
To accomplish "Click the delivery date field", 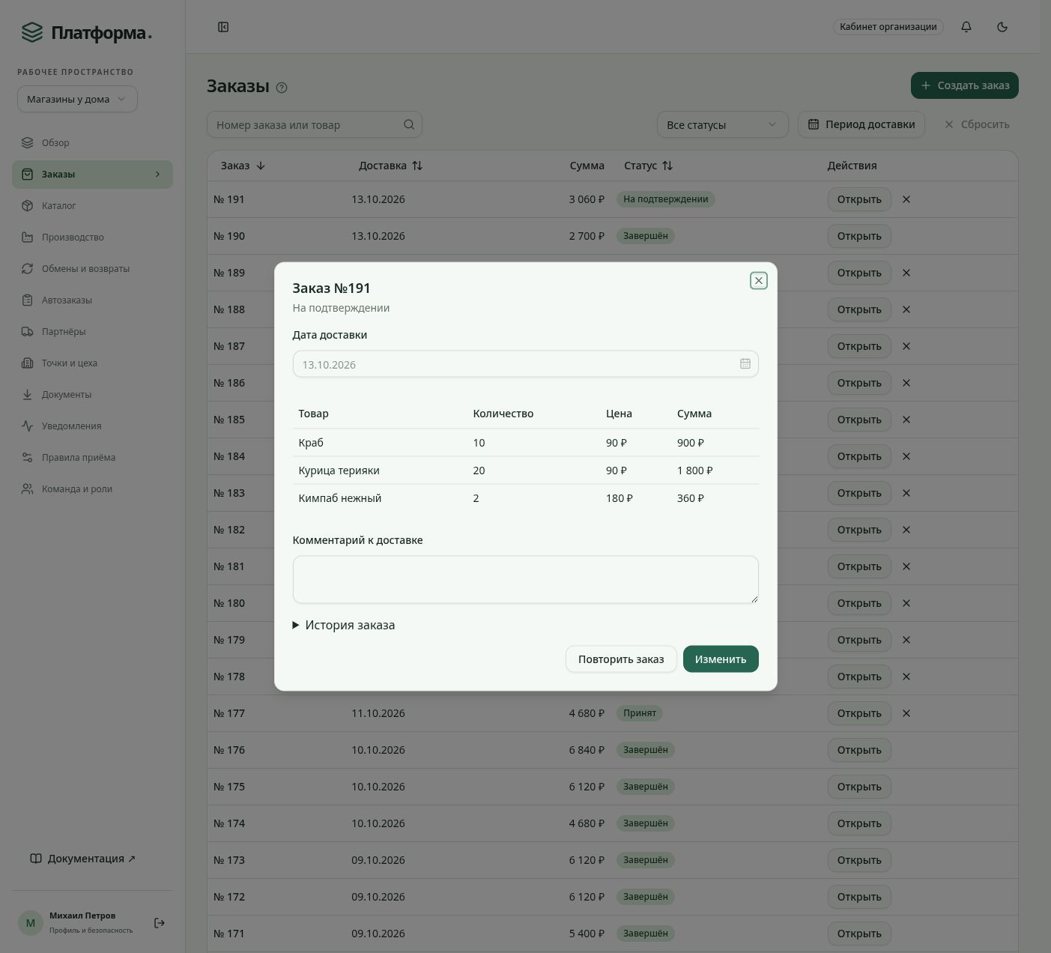I will (x=525, y=364).
